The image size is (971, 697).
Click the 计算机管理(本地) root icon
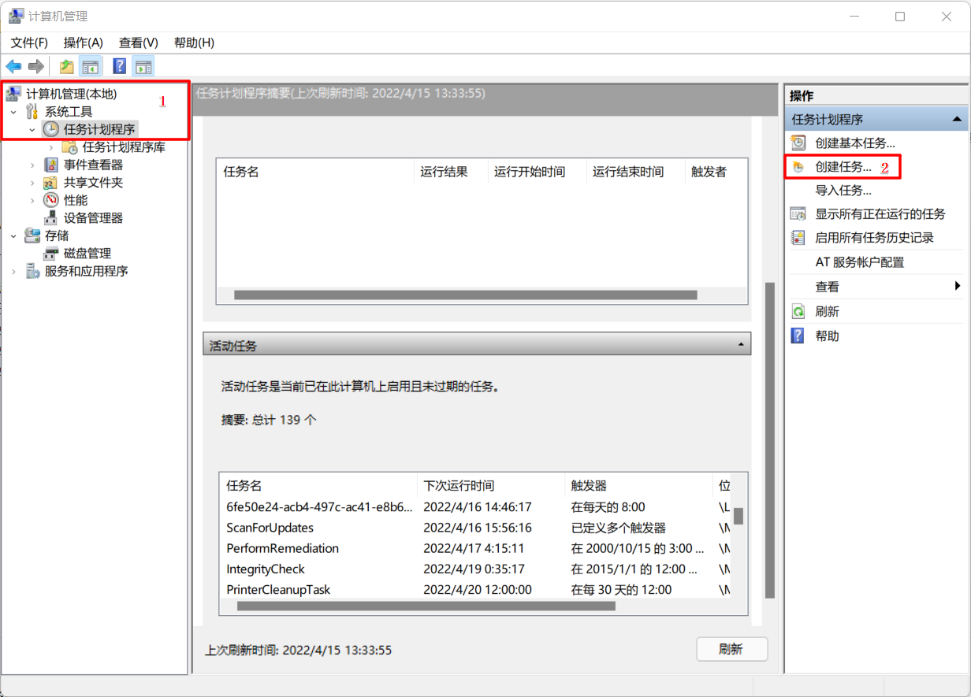(13, 95)
